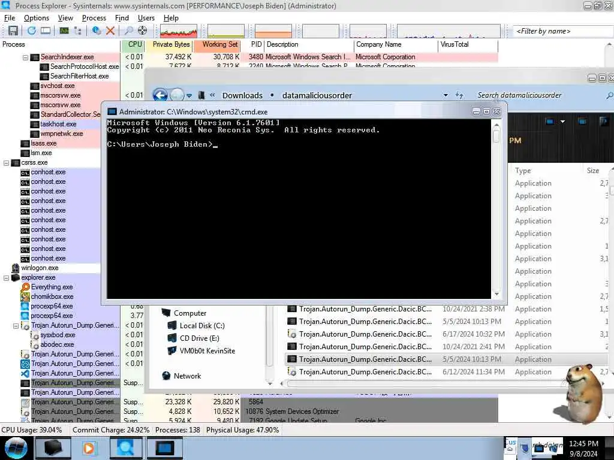Collapse the explorer.exe tree node
This screenshot has height=460, width=614.
6,278
